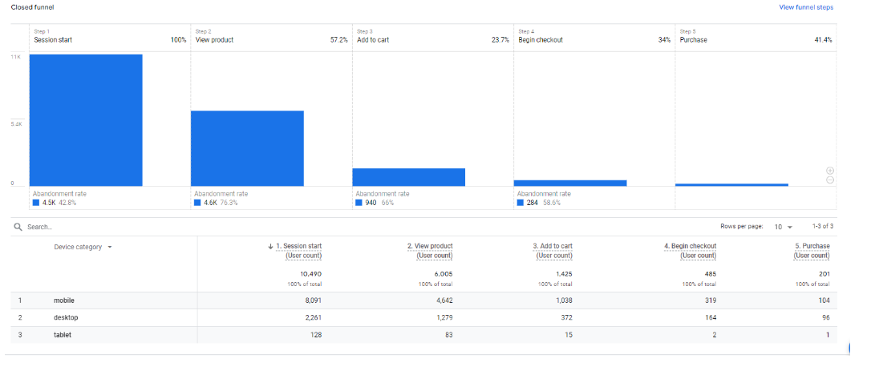The width and height of the screenshot is (871, 375).
Task: Click the mobile begin checkout value 319
Action: [x=711, y=300]
